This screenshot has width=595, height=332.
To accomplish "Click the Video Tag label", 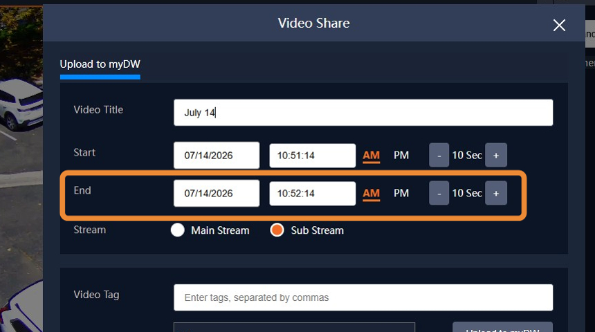I will tap(96, 295).
